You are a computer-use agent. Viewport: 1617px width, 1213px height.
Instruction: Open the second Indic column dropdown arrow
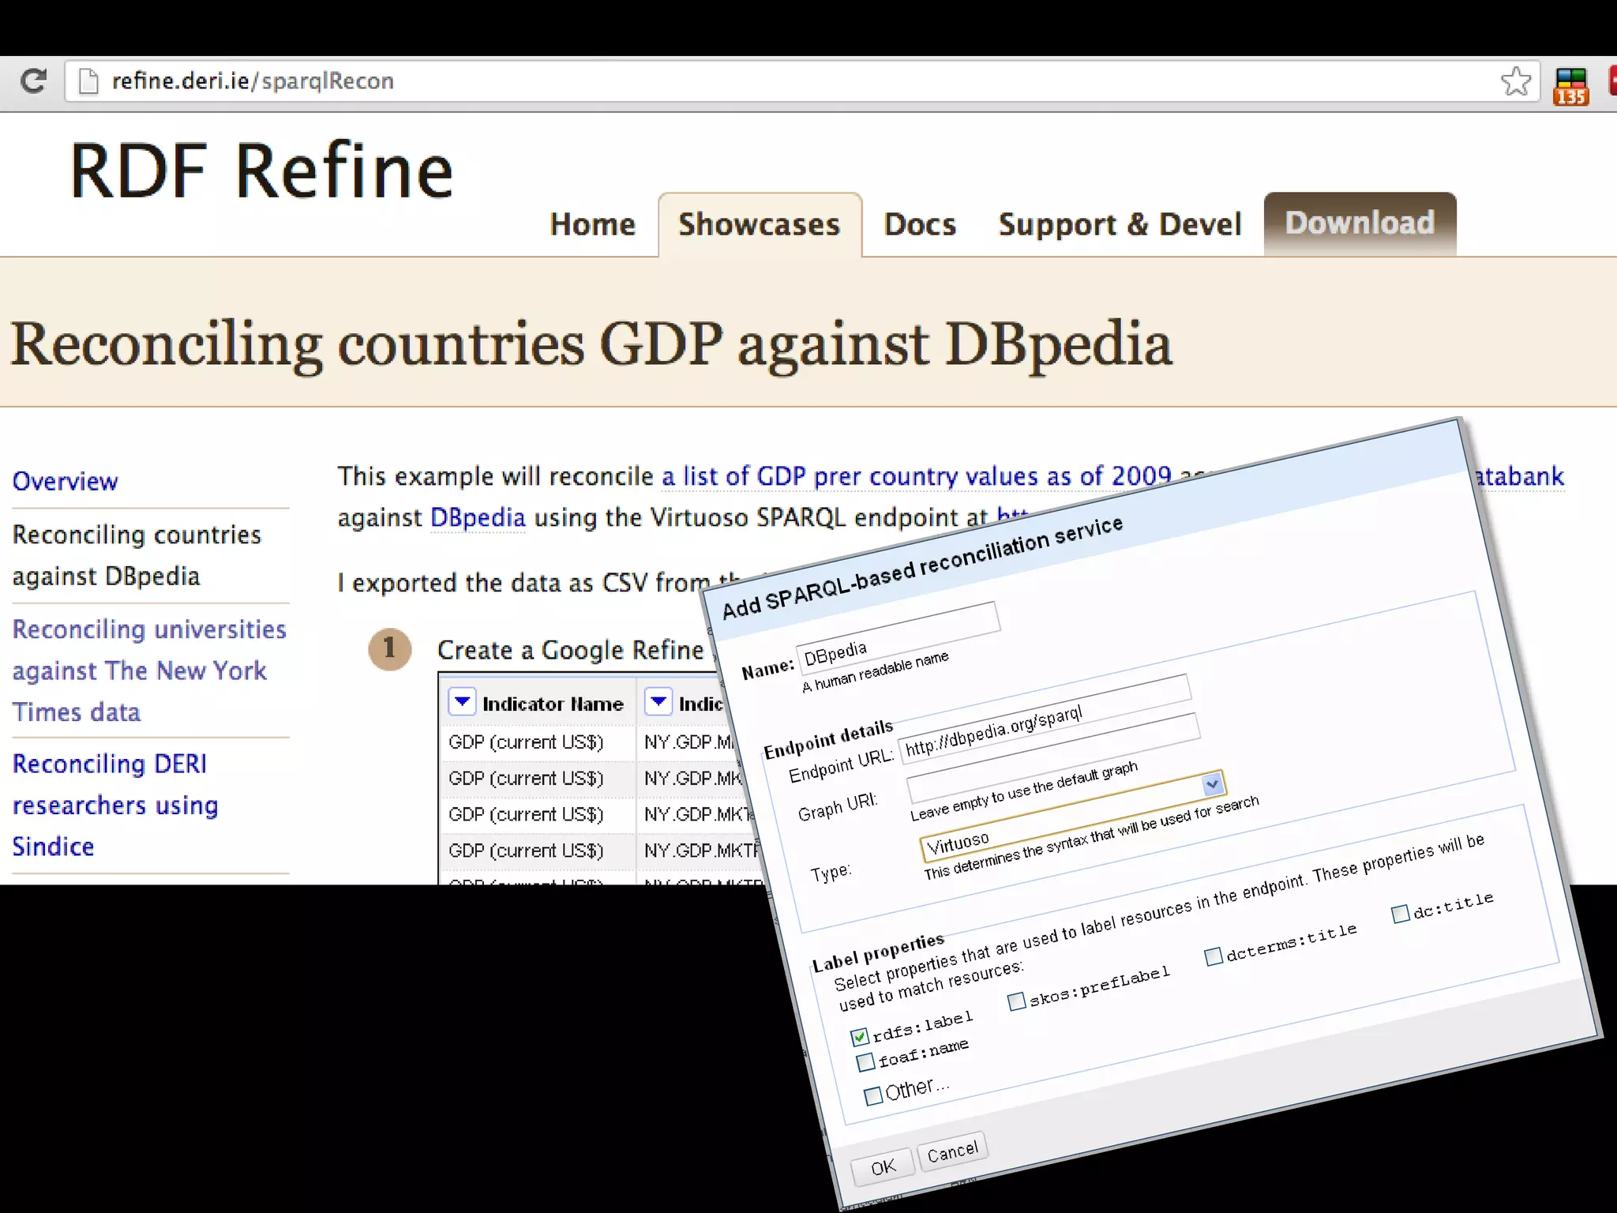658,700
